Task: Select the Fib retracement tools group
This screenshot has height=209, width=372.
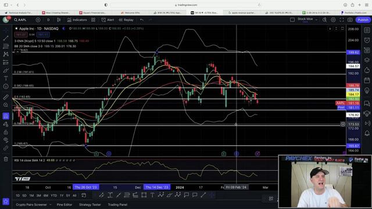Action: click(x=6, y=46)
